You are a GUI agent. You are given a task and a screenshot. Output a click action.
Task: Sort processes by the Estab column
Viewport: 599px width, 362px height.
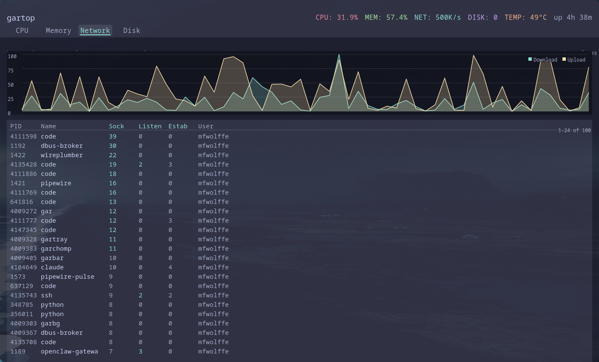point(178,126)
